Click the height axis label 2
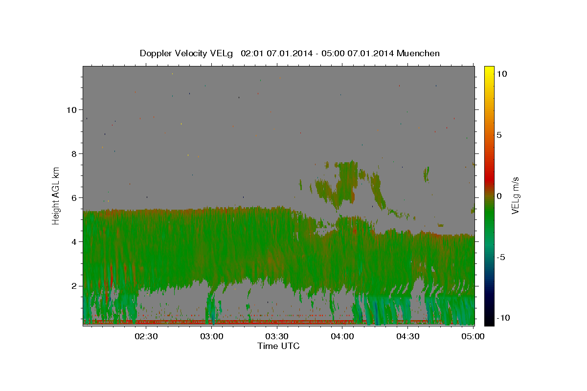The width and height of the screenshot is (587, 391). pyautogui.click(x=74, y=285)
